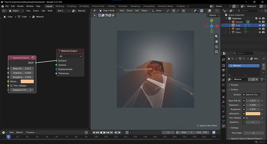
Task: Select the Material slot in list
Action: [244, 65]
